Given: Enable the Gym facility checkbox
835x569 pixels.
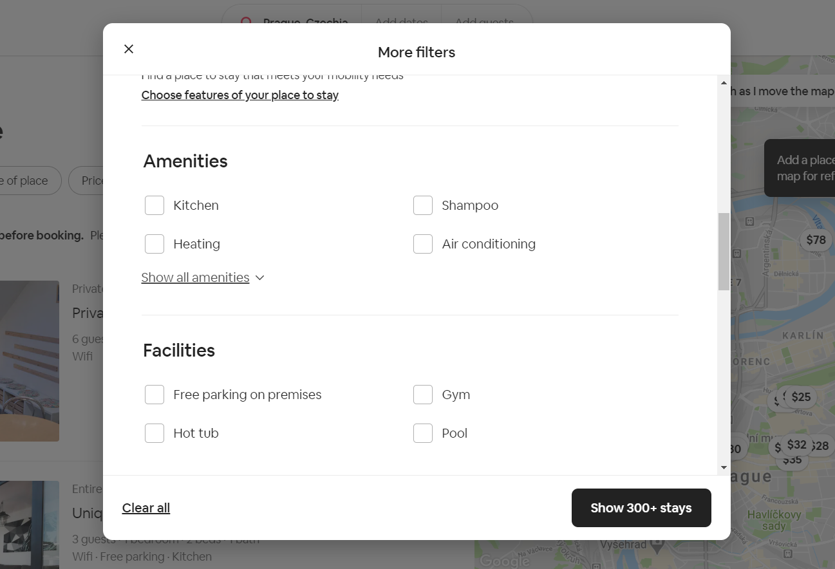Looking at the screenshot, I should (423, 395).
